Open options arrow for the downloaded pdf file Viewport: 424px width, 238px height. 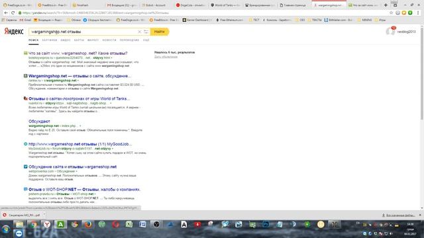tap(44, 215)
